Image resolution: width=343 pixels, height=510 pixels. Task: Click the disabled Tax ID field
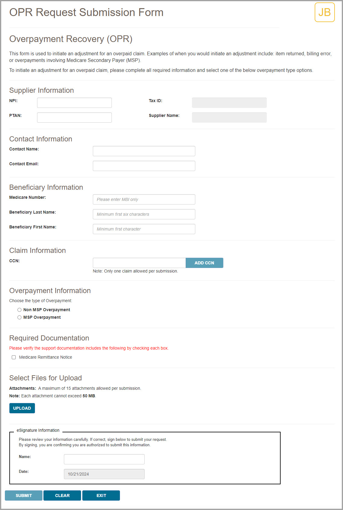coord(229,103)
